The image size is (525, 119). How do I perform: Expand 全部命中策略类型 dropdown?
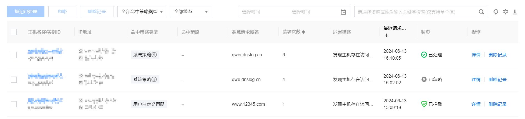(x=142, y=12)
